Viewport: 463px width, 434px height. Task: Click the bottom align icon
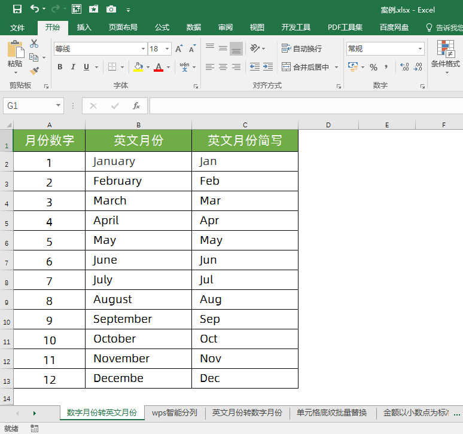coord(236,48)
